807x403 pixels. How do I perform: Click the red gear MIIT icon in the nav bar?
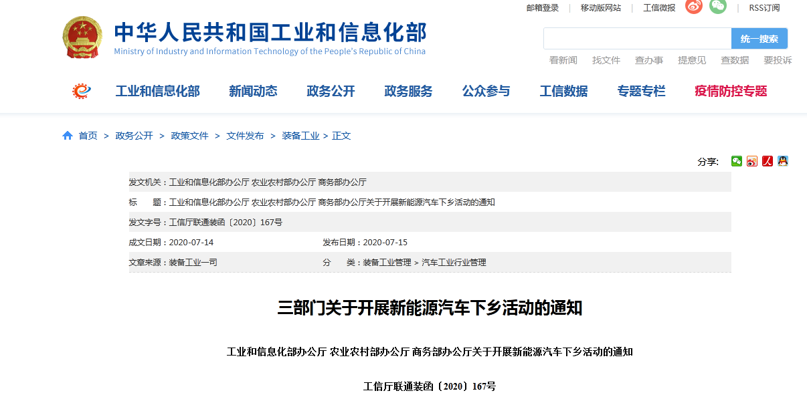pyautogui.click(x=82, y=91)
